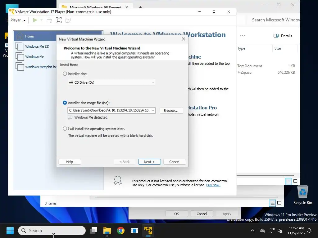Open the blue window app on the taskbar

click(x=134, y=231)
